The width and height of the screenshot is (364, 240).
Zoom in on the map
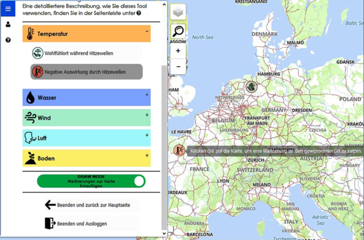coord(178,51)
